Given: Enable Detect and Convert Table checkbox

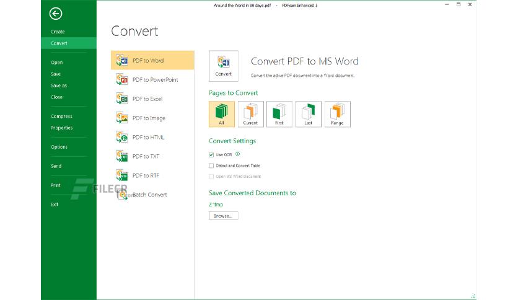Looking at the screenshot, I should (211, 165).
